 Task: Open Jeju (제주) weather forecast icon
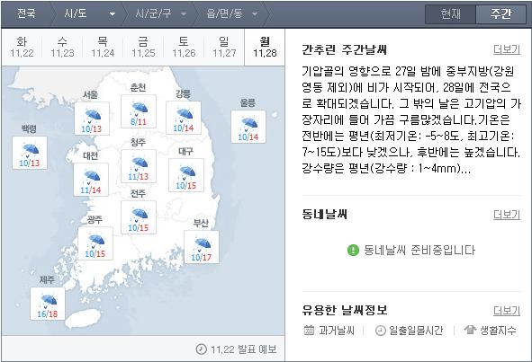[48, 301]
